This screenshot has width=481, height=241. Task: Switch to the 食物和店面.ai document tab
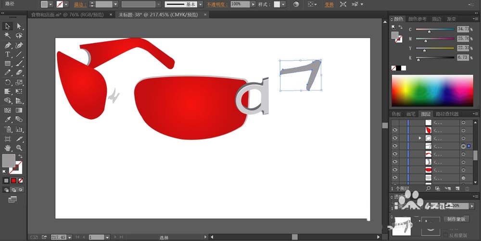(67, 15)
